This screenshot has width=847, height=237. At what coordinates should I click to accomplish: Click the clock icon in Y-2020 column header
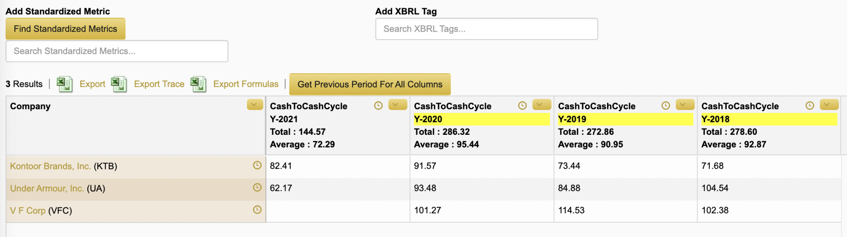tap(522, 106)
